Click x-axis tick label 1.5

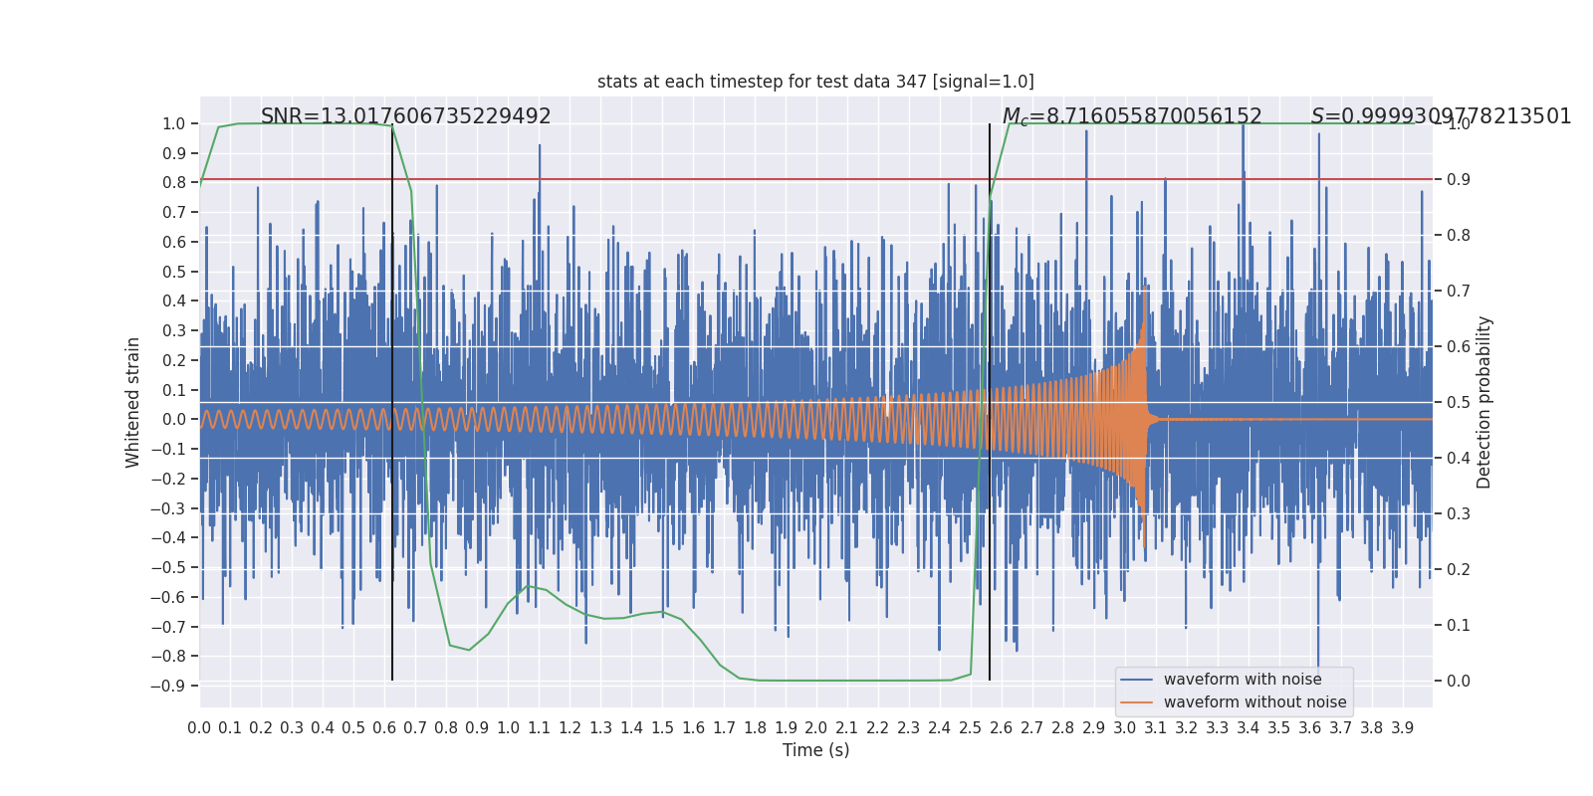662,728
